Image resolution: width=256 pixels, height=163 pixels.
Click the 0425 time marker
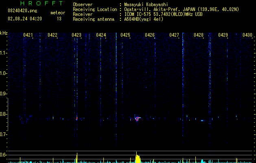tap(125, 35)
